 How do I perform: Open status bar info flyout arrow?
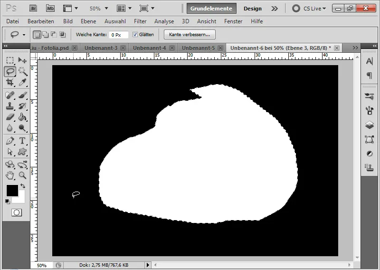pos(148,265)
